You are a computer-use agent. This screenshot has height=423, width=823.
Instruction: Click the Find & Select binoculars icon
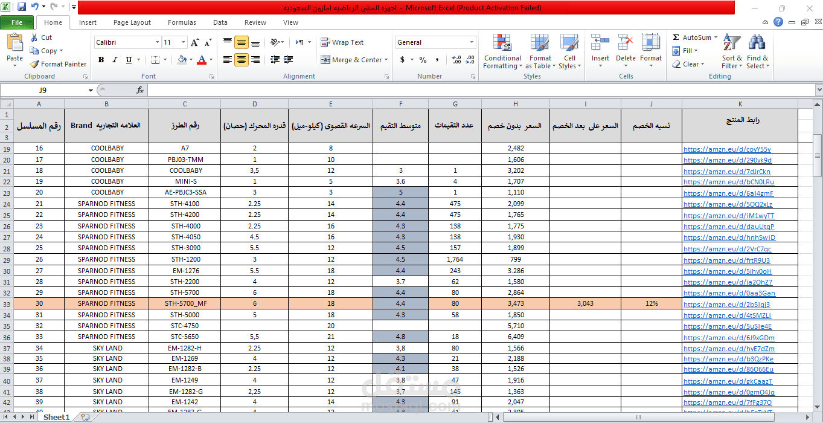pos(757,42)
